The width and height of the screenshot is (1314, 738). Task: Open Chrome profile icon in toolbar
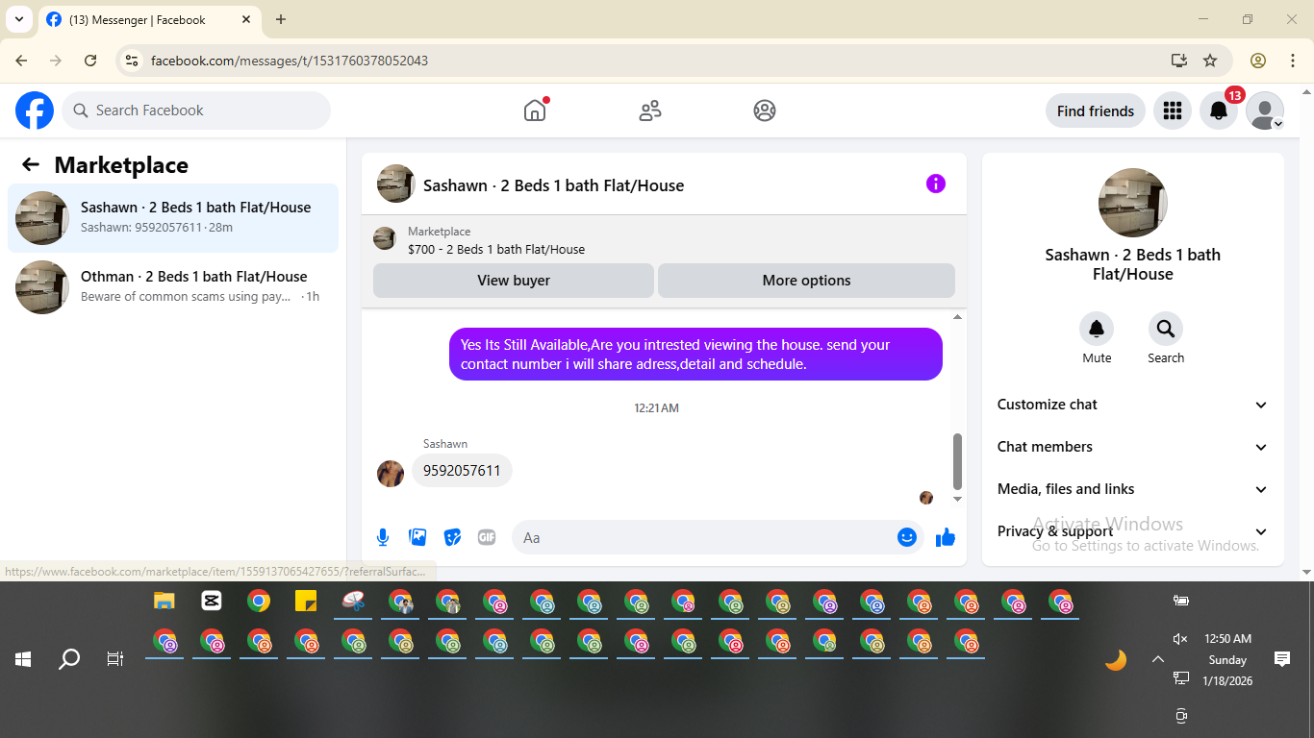tap(1258, 61)
